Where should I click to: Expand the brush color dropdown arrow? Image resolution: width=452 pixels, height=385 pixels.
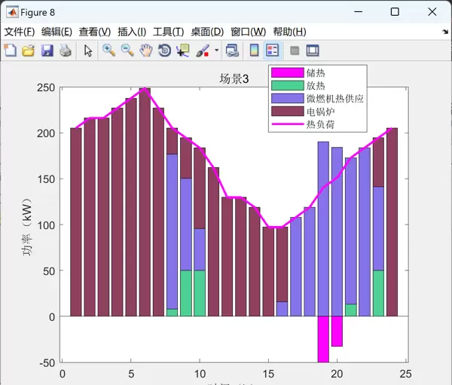pos(216,50)
